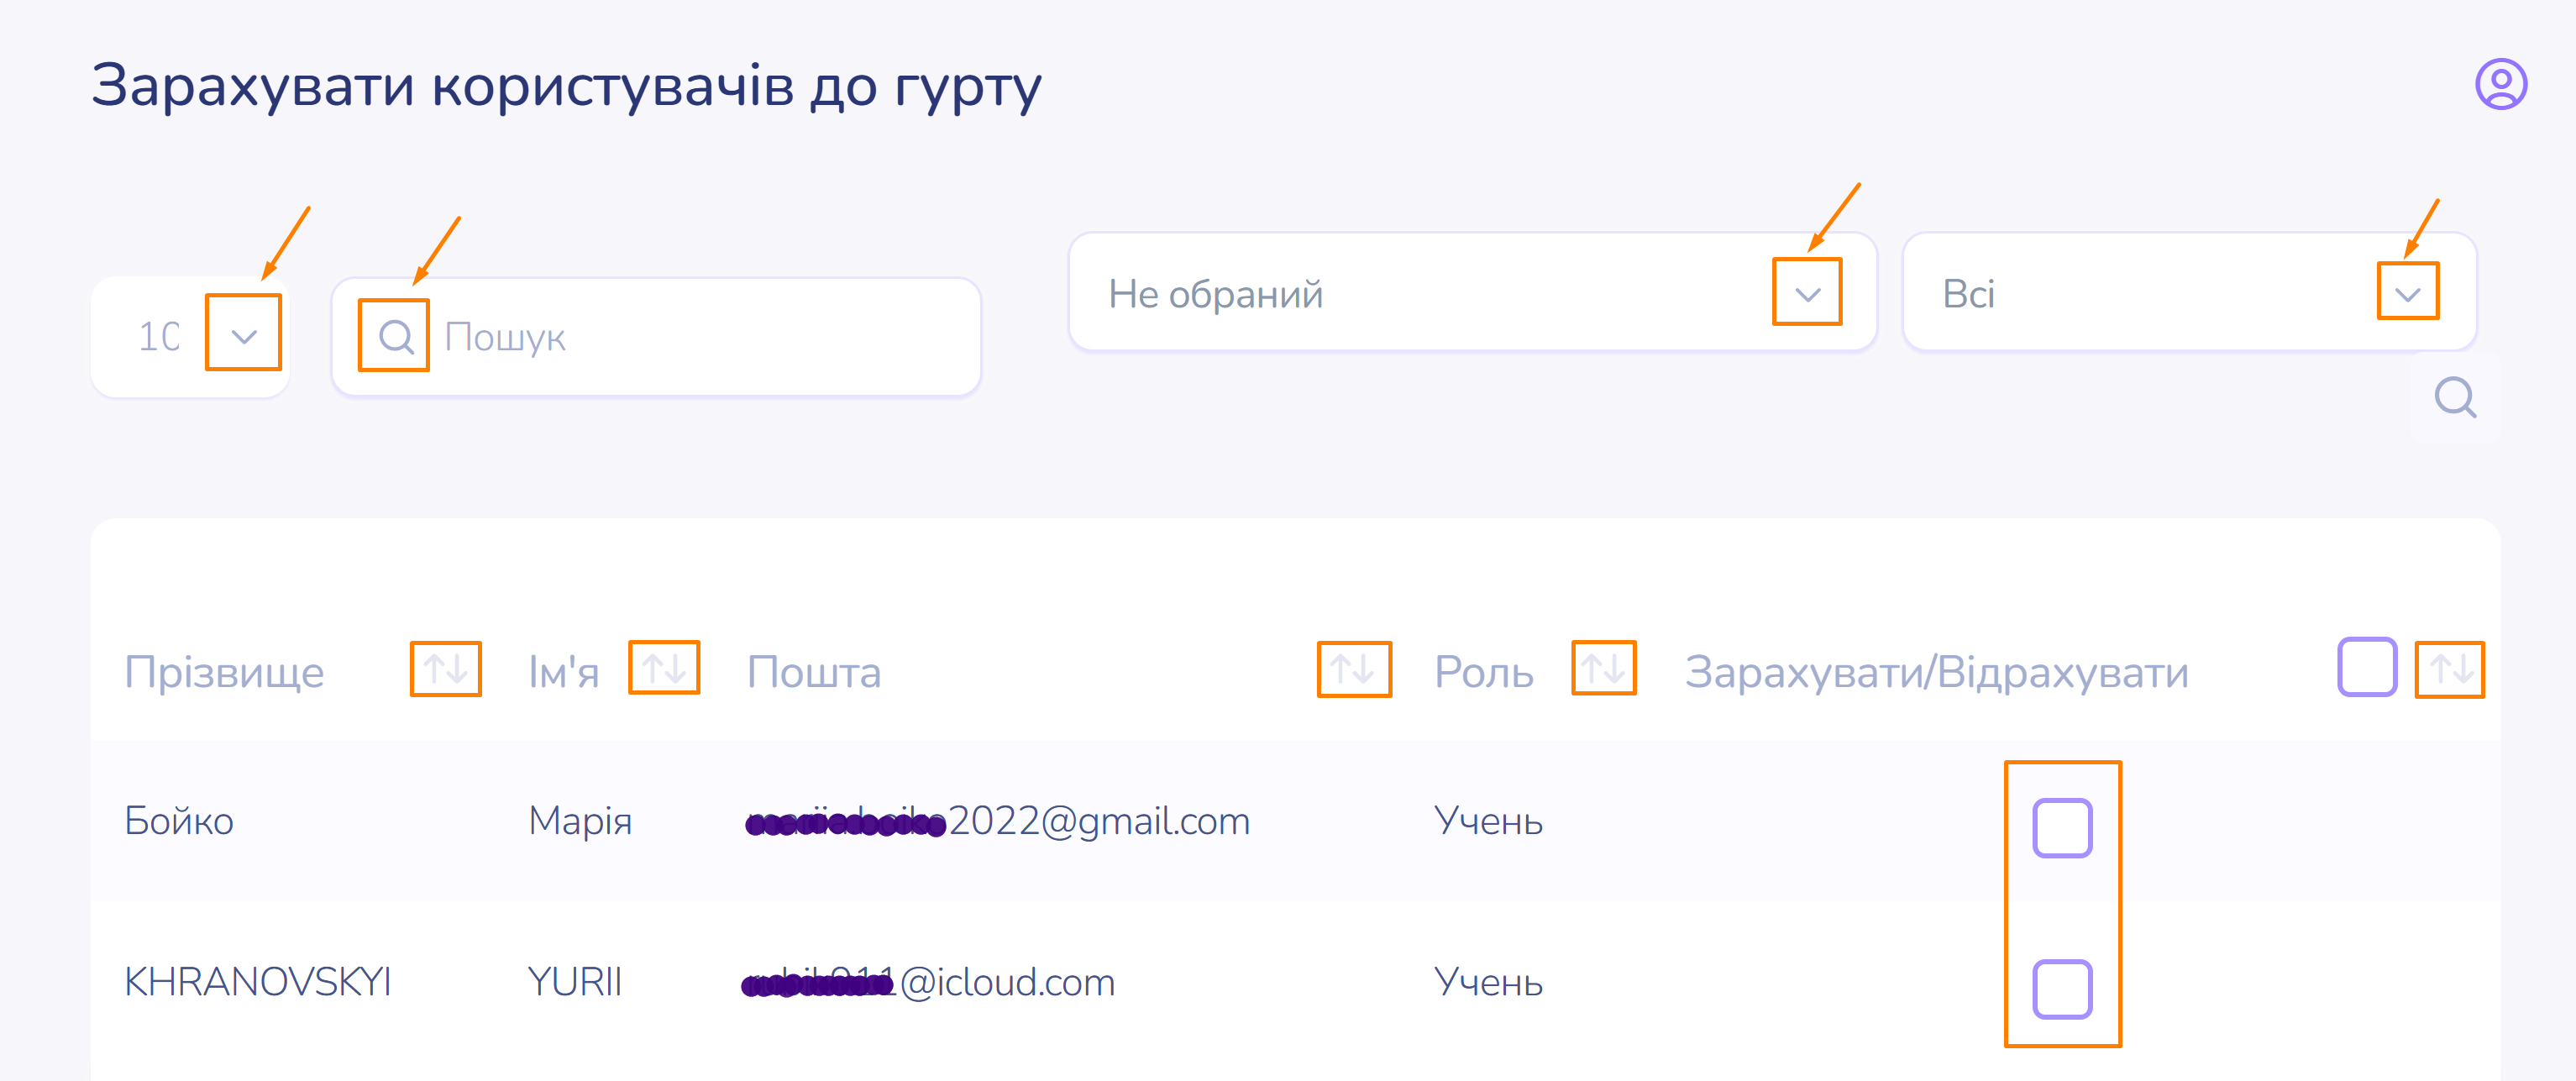
Task: Expand the Не обраний dropdown
Action: (1807, 294)
